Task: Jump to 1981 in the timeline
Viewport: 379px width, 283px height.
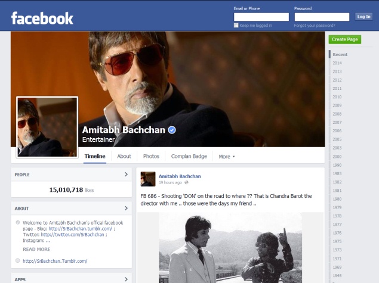Action: [x=337, y=191]
